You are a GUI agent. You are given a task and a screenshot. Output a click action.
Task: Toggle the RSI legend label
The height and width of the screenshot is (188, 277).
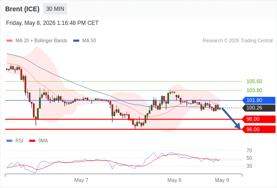[x=19, y=141]
